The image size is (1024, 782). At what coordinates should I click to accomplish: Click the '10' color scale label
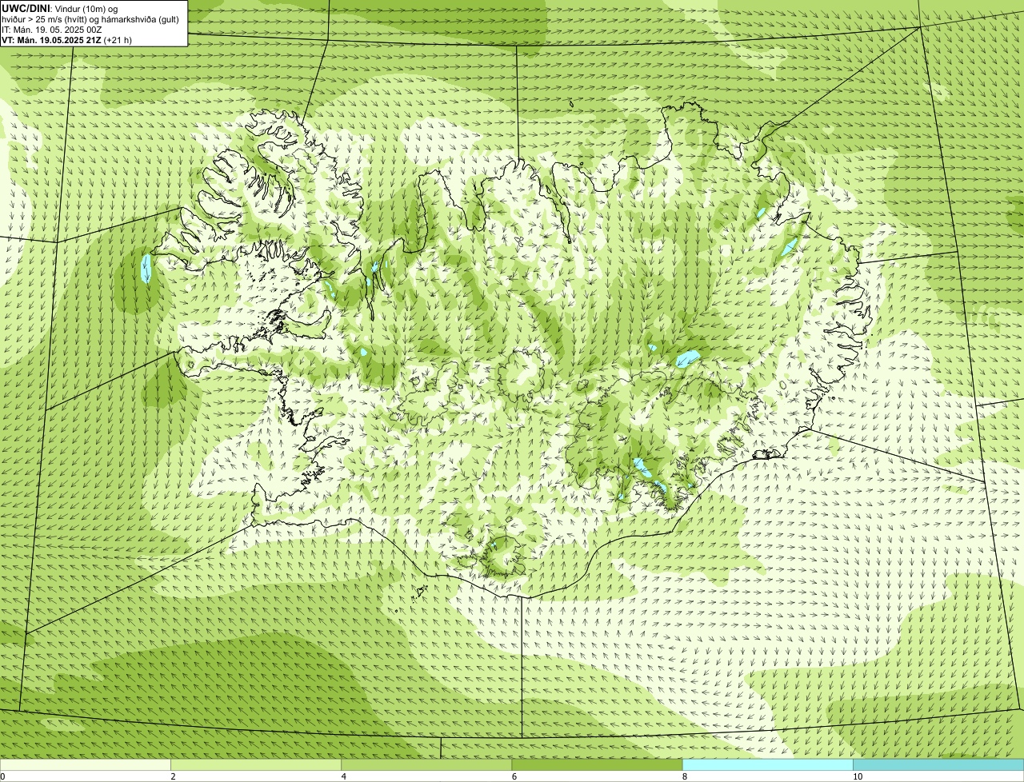858,776
